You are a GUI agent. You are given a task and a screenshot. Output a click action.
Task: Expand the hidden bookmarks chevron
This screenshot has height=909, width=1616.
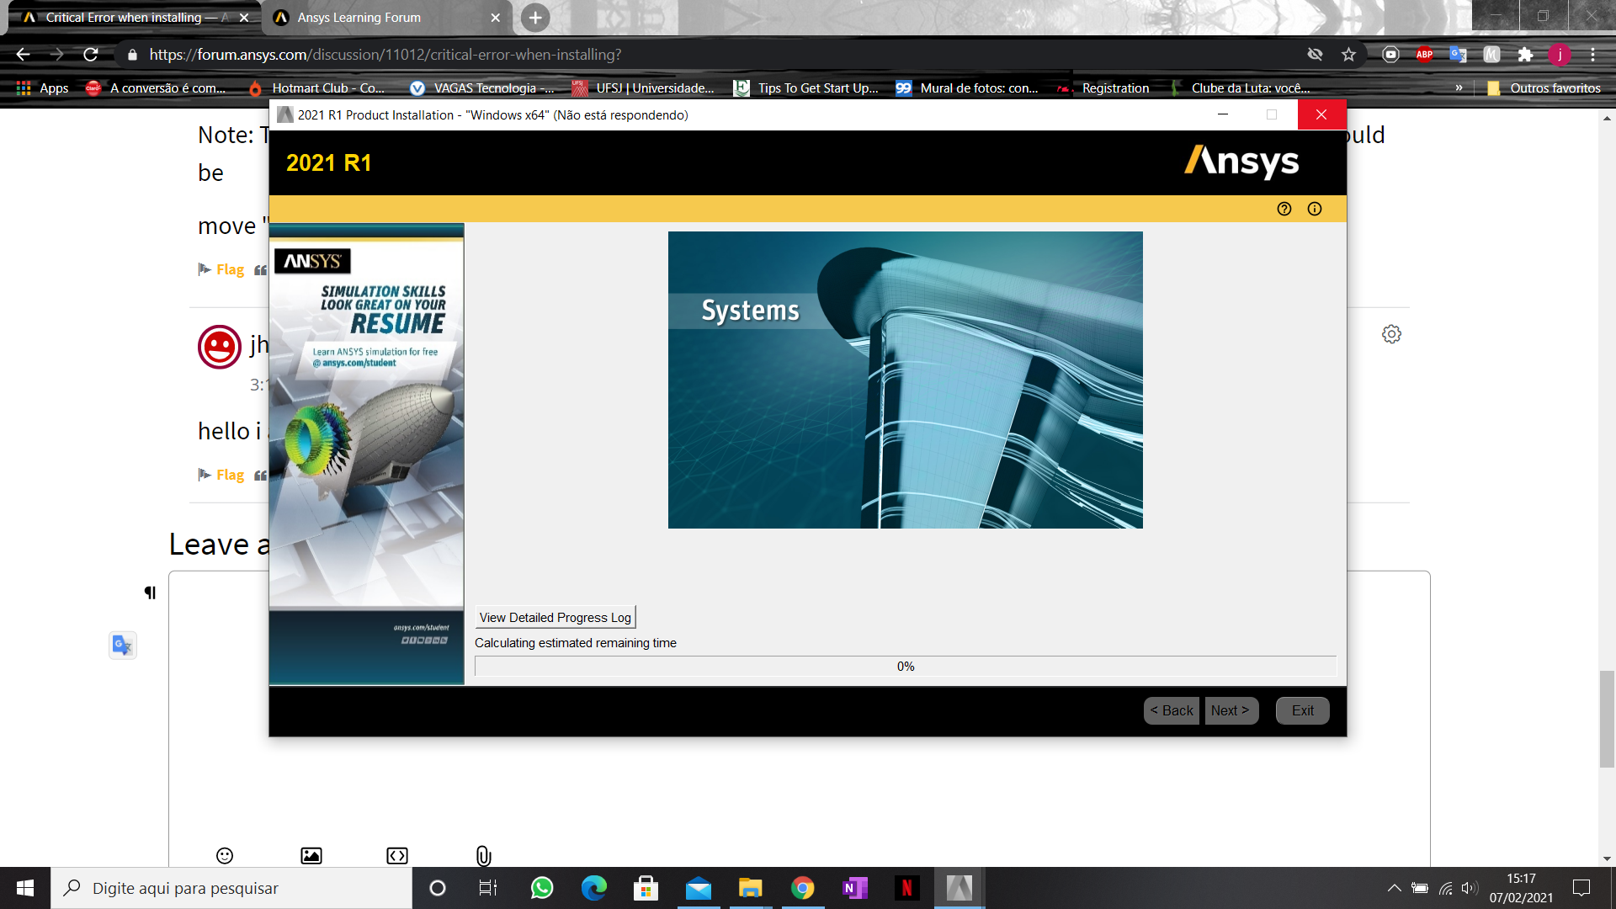coord(1459,88)
